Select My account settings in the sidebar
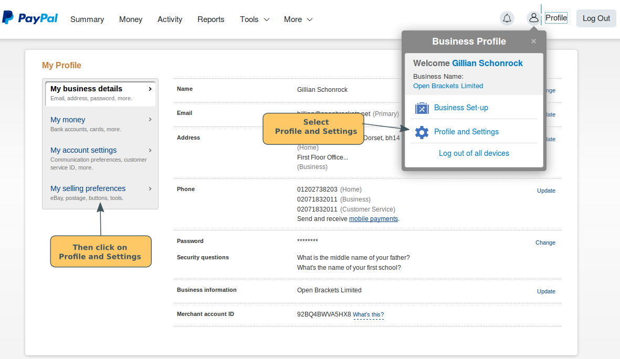 pos(83,150)
